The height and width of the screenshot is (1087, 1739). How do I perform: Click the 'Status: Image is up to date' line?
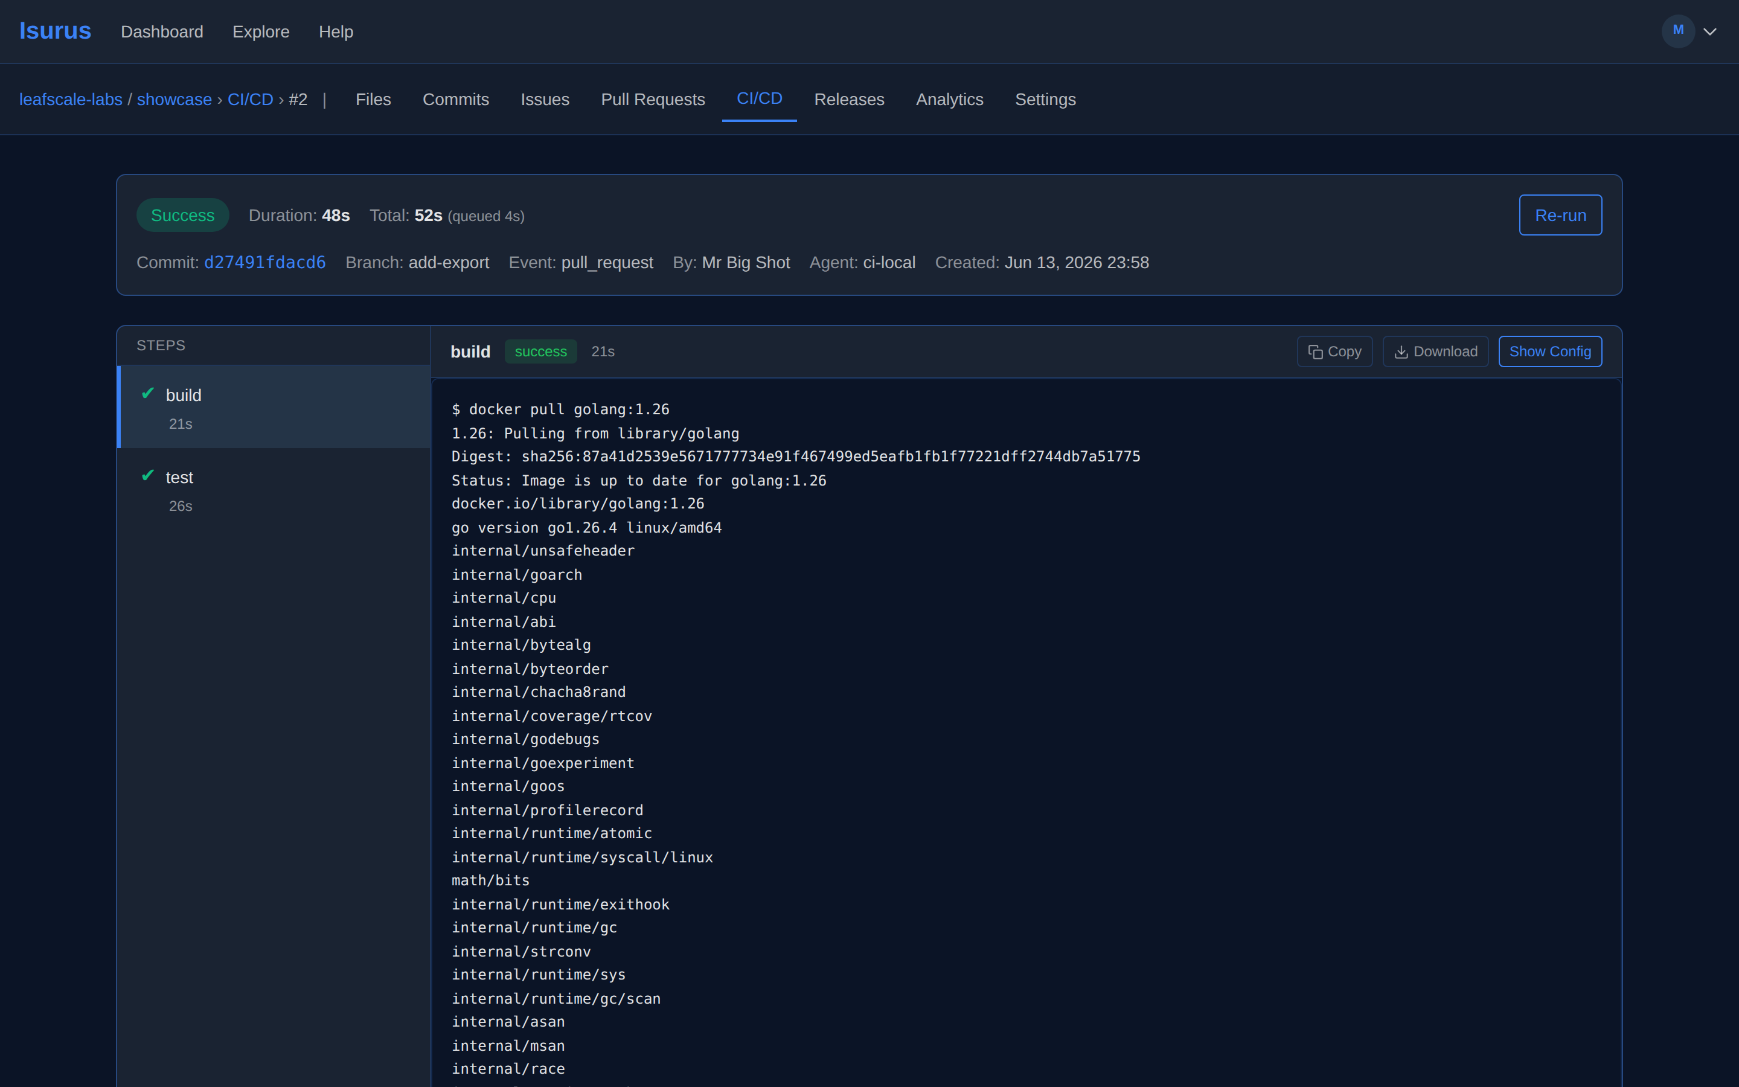click(639, 480)
